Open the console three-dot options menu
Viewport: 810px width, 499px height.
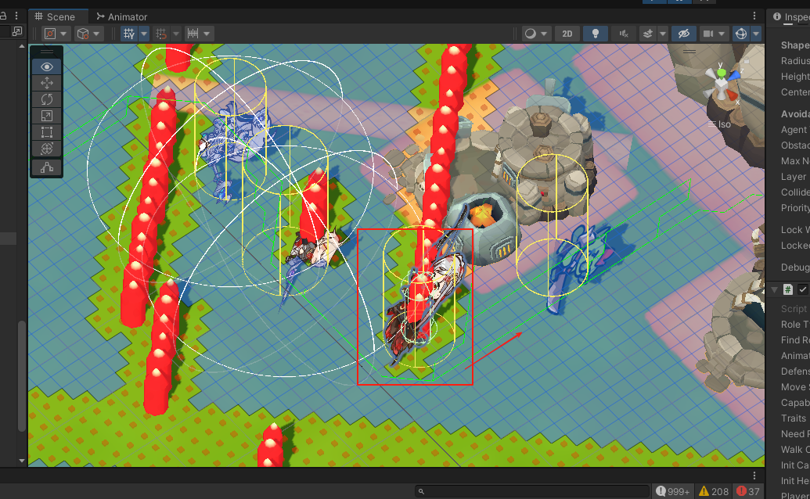(x=754, y=476)
